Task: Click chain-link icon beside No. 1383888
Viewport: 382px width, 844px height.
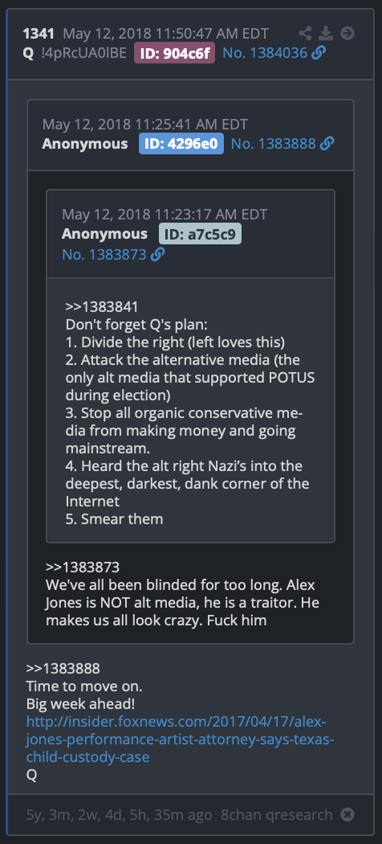Action: click(327, 143)
